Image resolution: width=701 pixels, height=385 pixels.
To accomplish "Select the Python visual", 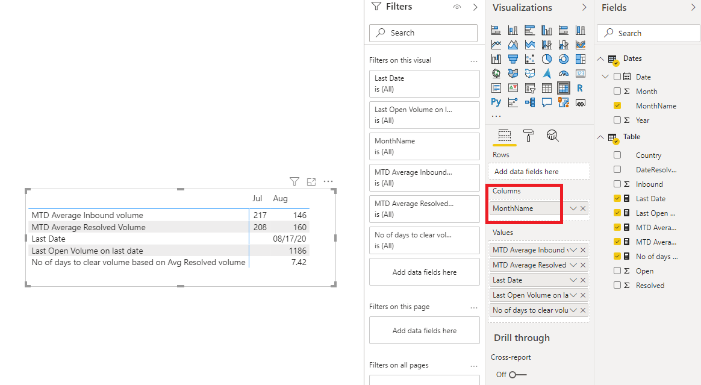I will pos(496,102).
